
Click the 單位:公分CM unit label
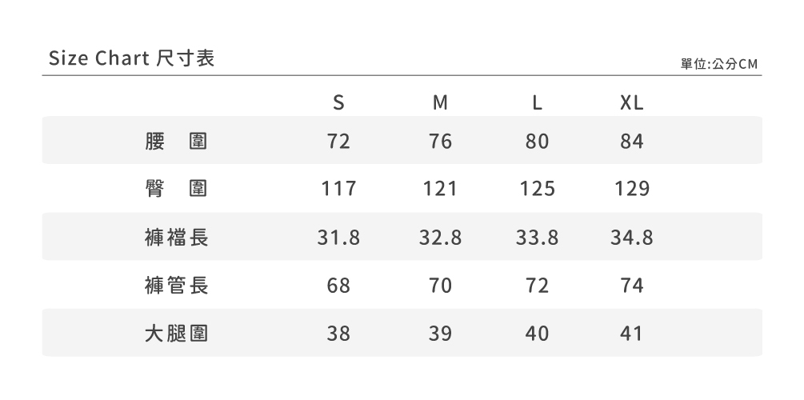click(718, 64)
